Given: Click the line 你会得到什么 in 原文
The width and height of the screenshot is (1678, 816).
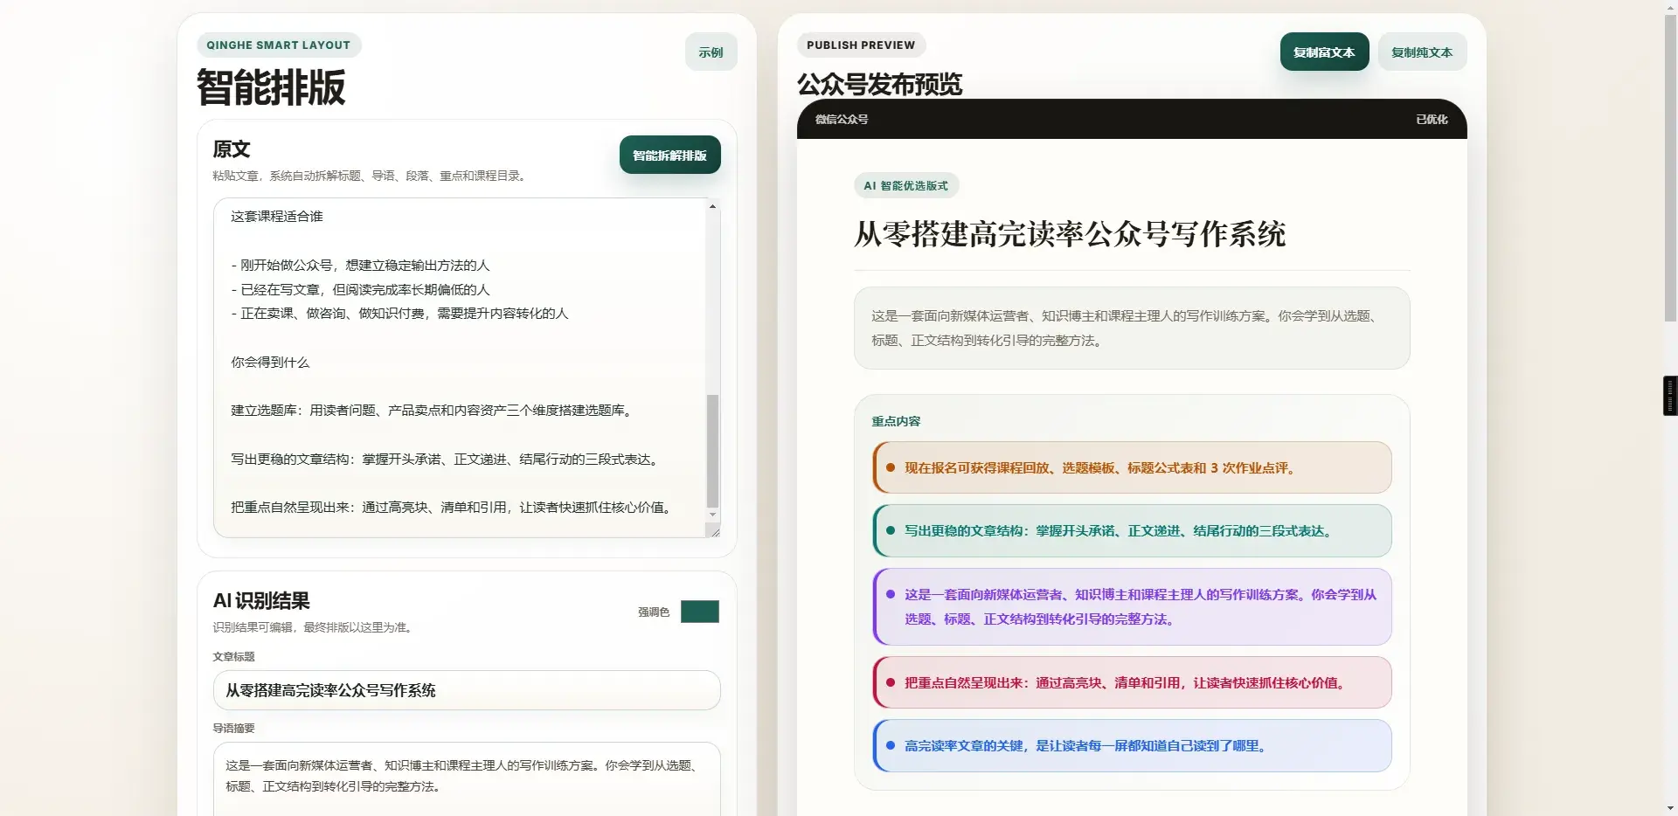Looking at the screenshot, I should (270, 363).
